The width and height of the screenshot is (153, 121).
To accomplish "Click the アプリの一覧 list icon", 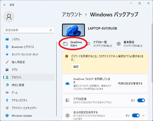I will (89, 44).
